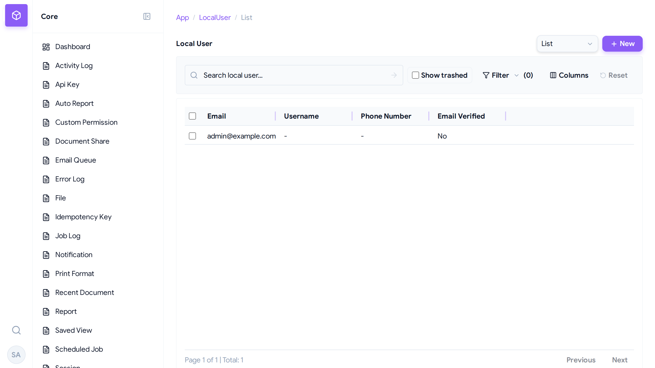Go to the Next page

coord(620,360)
